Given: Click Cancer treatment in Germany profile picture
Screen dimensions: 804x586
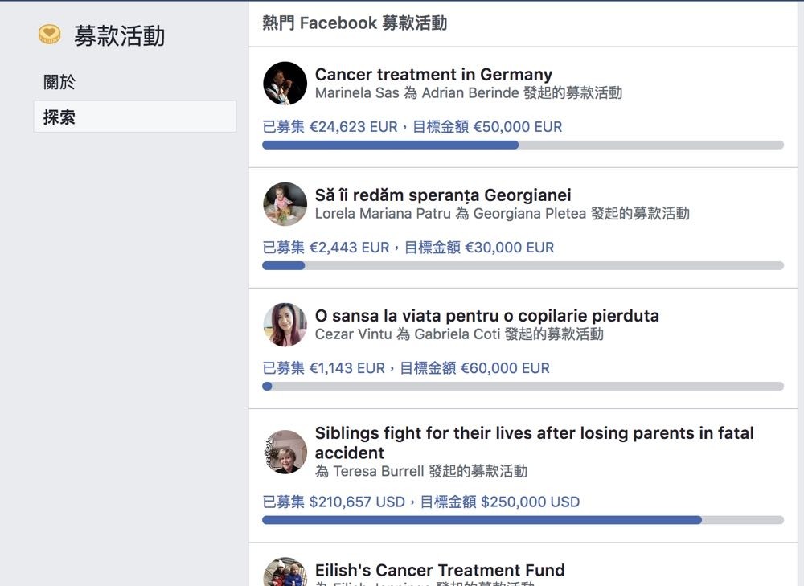Looking at the screenshot, I should coord(285,84).
